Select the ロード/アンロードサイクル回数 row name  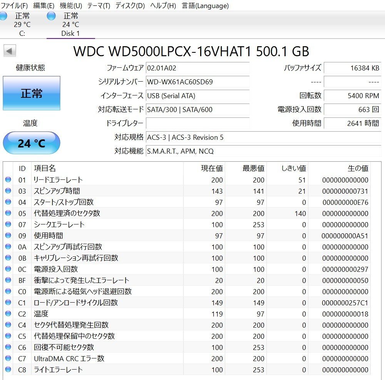(75, 303)
